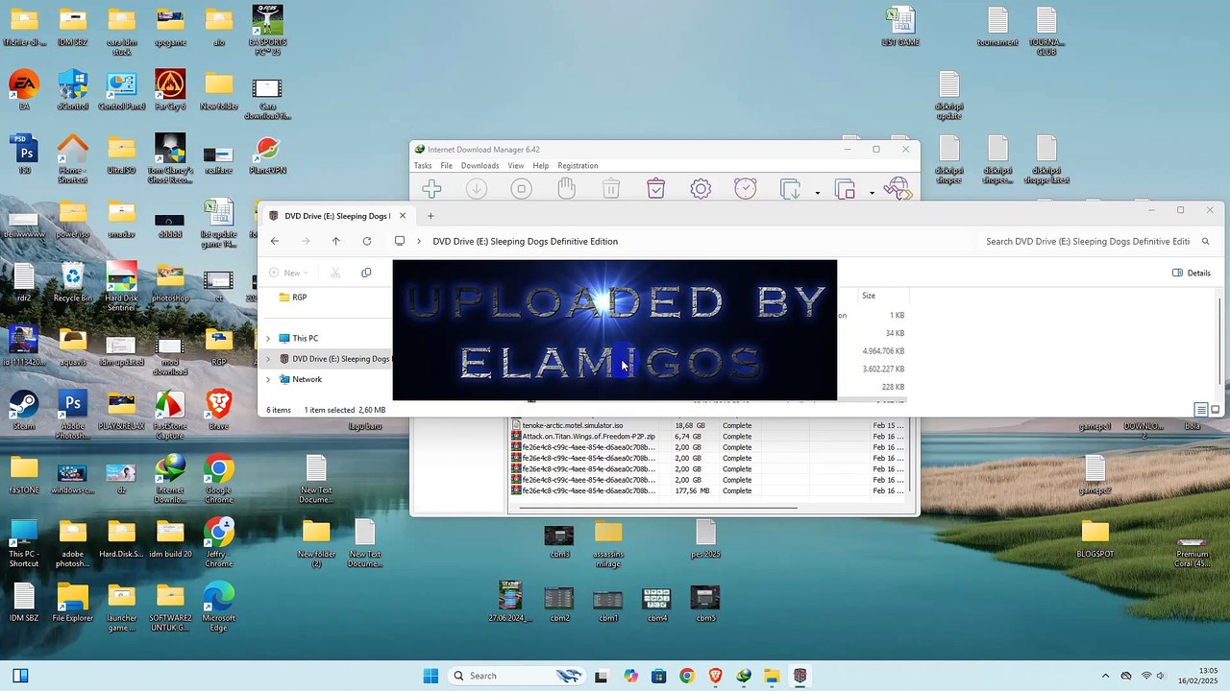Open the Tasks menu in Internet Download Manager
The height and width of the screenshot is (691, 1230).
coord(423,166)
